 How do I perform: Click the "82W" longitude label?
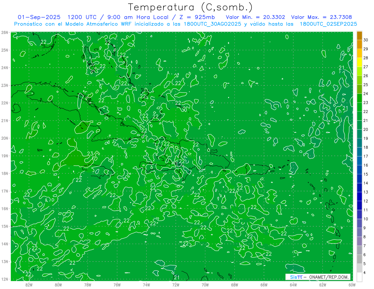click(29, 285)
